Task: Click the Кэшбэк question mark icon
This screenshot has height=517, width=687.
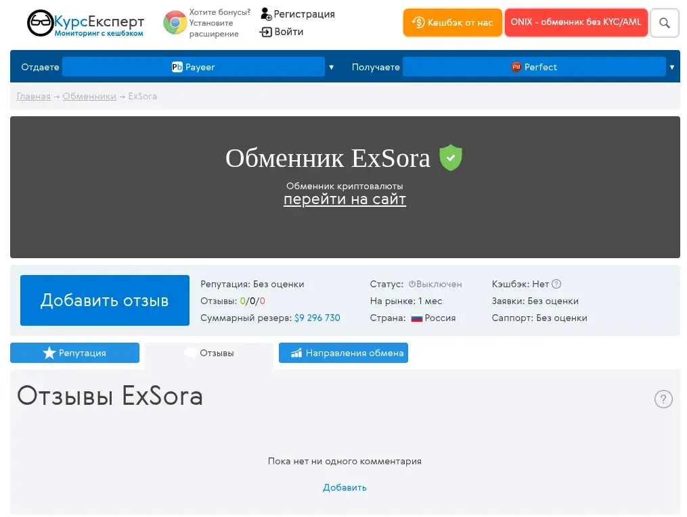Action: coord(556,284)
